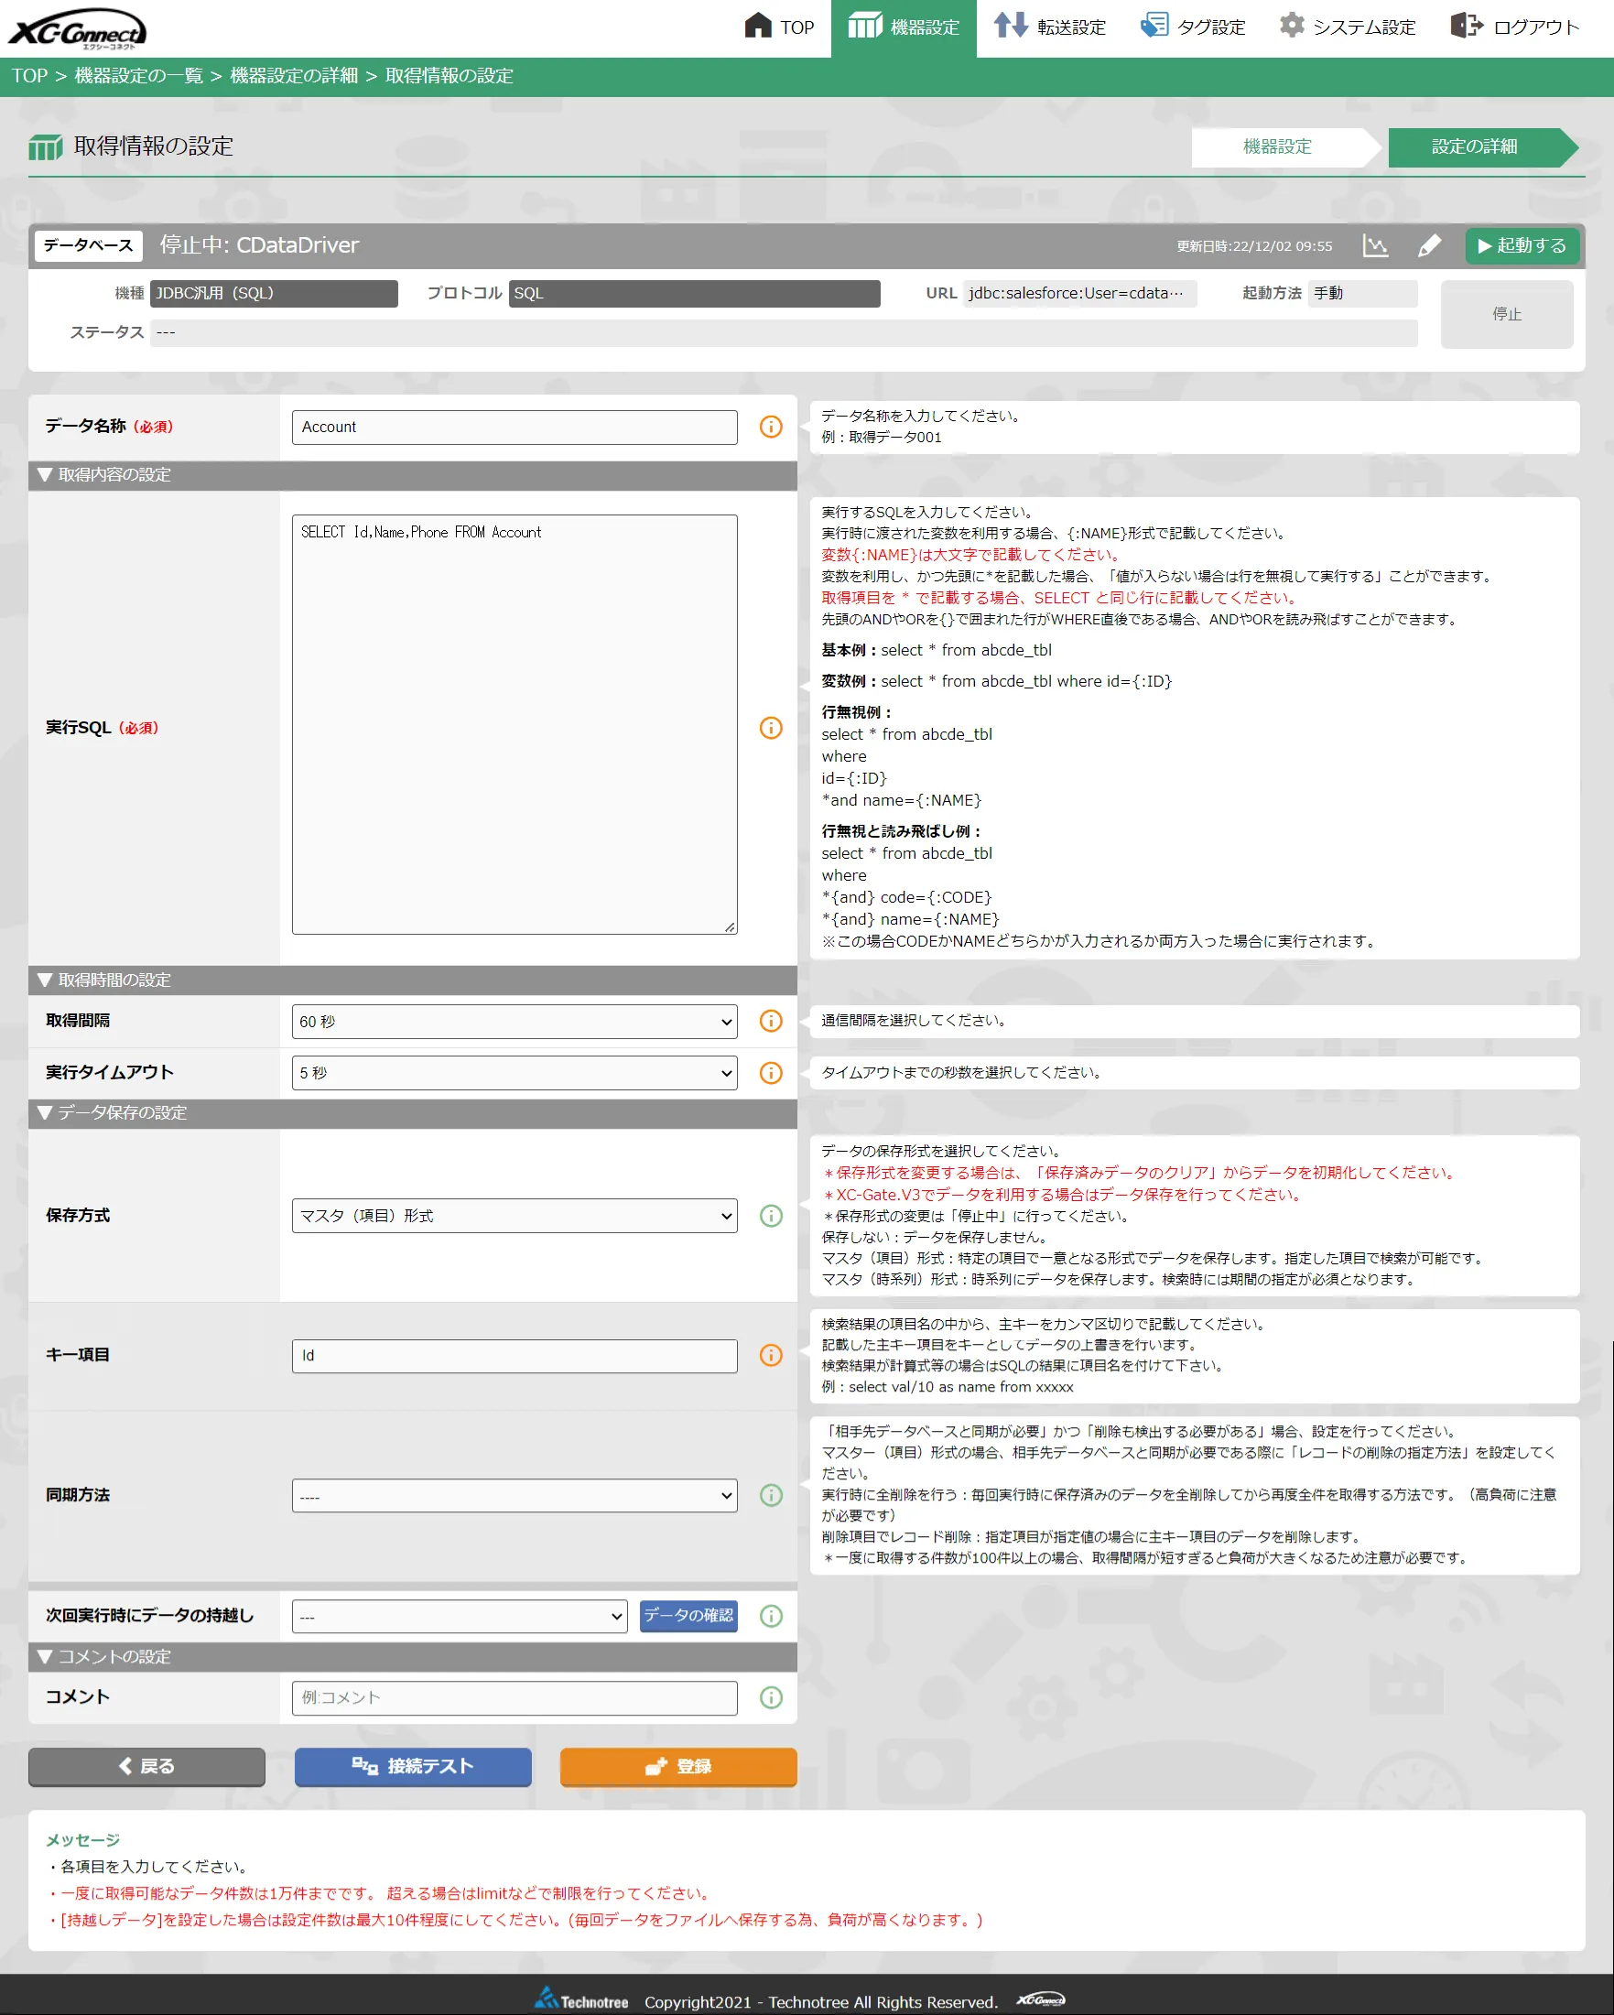The image size is (1614, 2015).
Task: Open the graph/chart icon near 起動する
Action: (x=1375, y=245)
